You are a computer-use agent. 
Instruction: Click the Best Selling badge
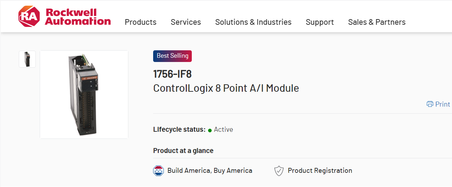[172, 56]
